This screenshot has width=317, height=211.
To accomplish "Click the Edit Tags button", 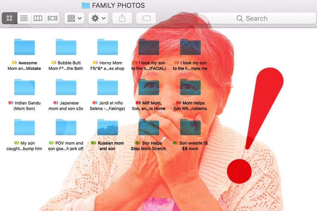I will (146, 18).
